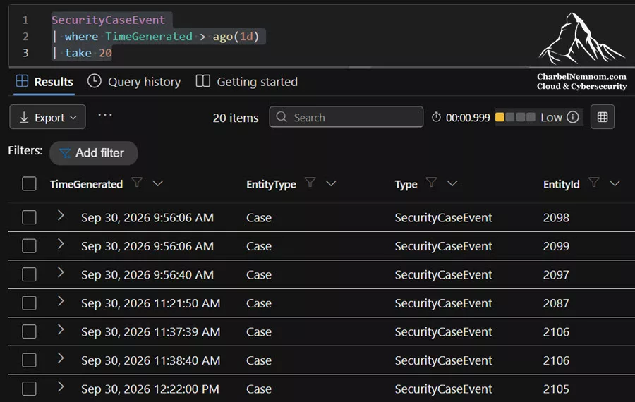
Task: Click the SecurityCaseEvent table name in query
Action: tap(108, 20)
